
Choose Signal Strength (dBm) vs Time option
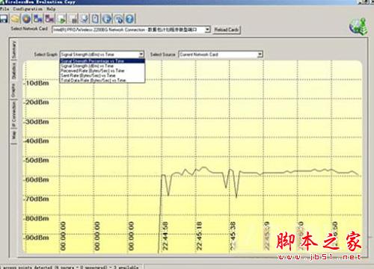(x=102, y=66)
